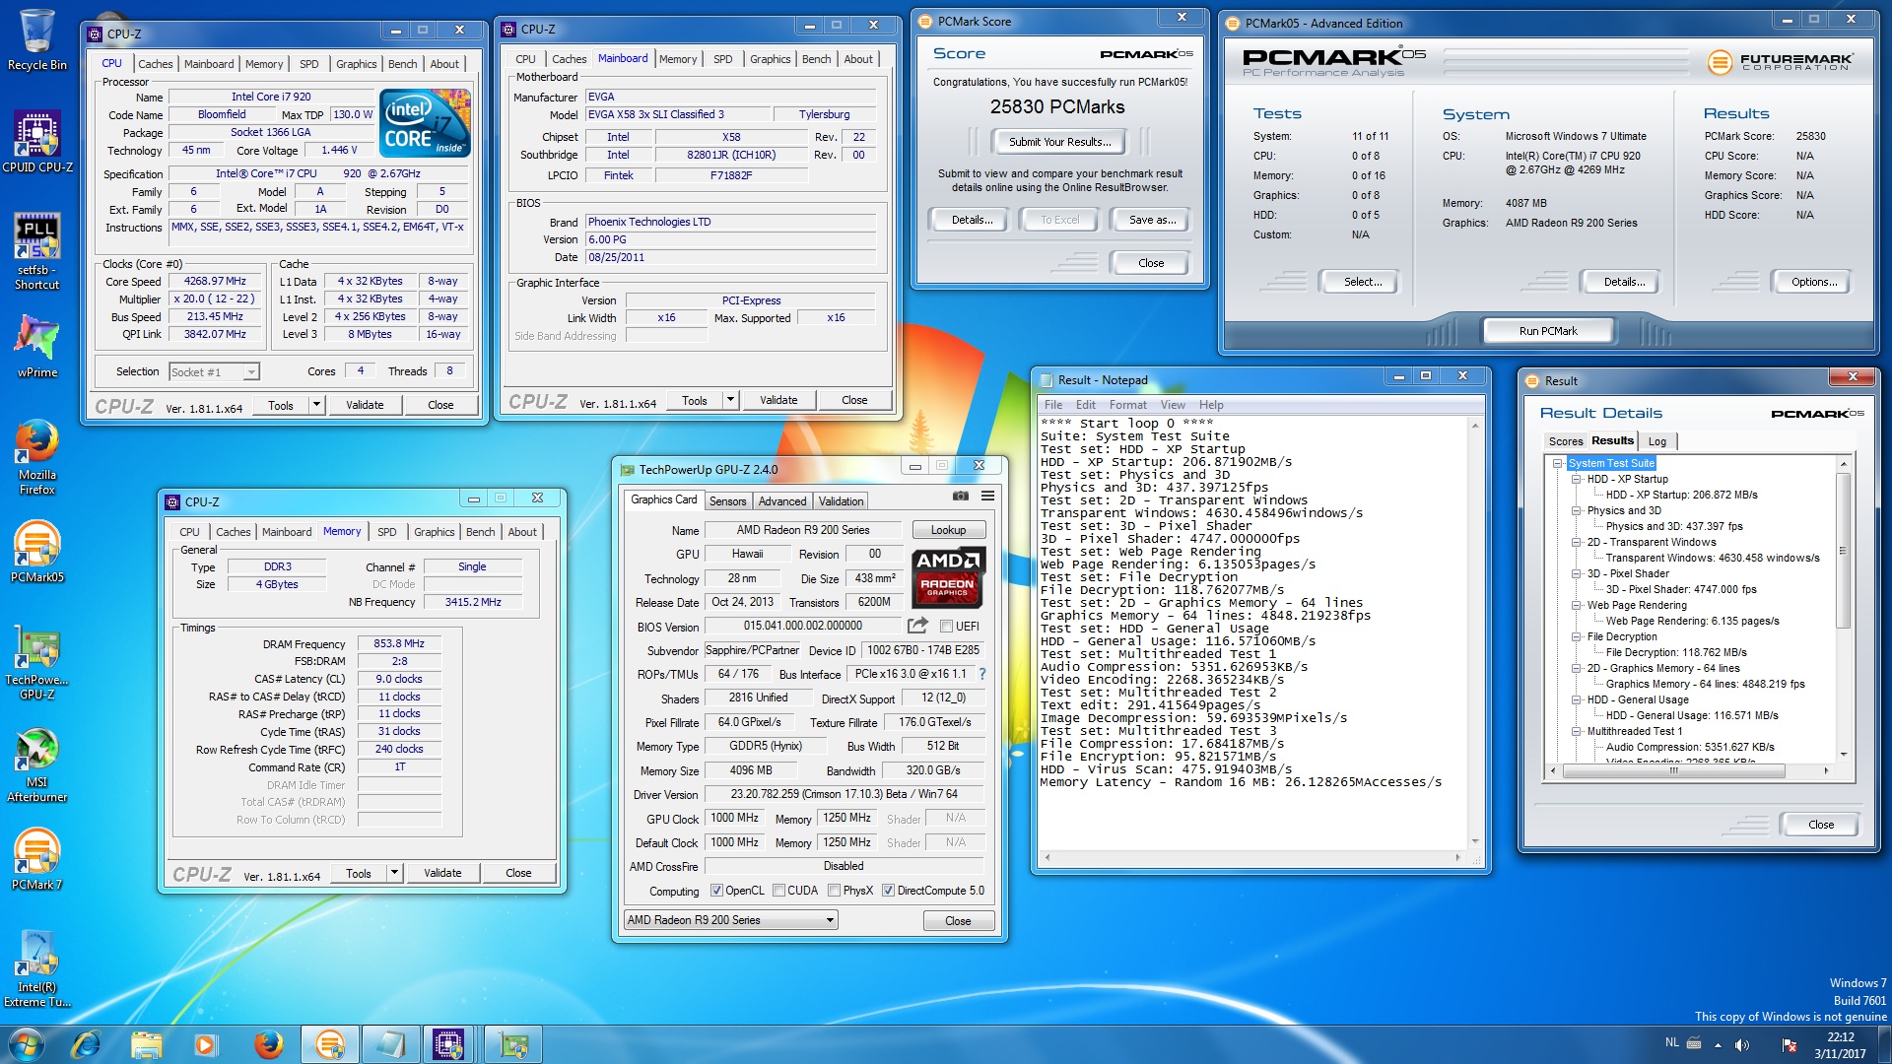Show hidden tray icons arrow

[x=1718, y=1044]
